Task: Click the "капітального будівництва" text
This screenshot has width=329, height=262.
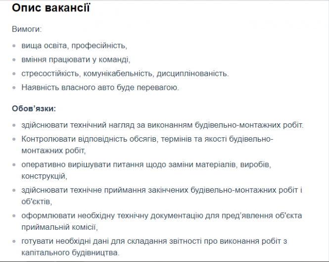Action: coord(70,253)
